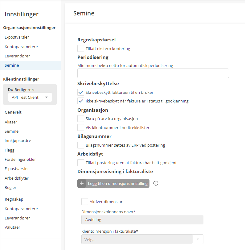
Task: Open E-postvarsler under Organisasjonsinnstillinger
Action: [17, 37]
